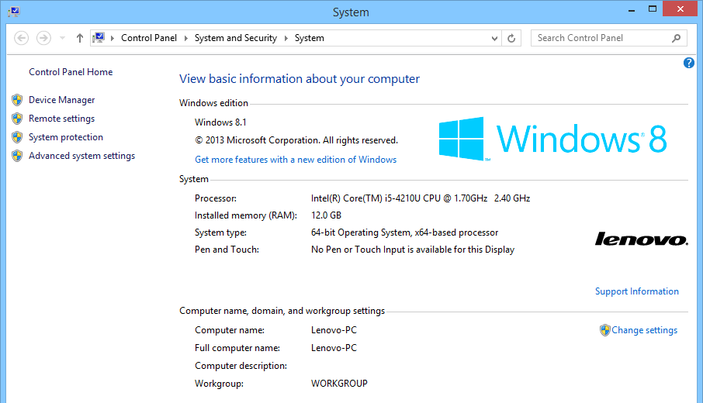Click the computer icon in address bar
Screen dimensions: 703x403
click(x=99, y=38)
